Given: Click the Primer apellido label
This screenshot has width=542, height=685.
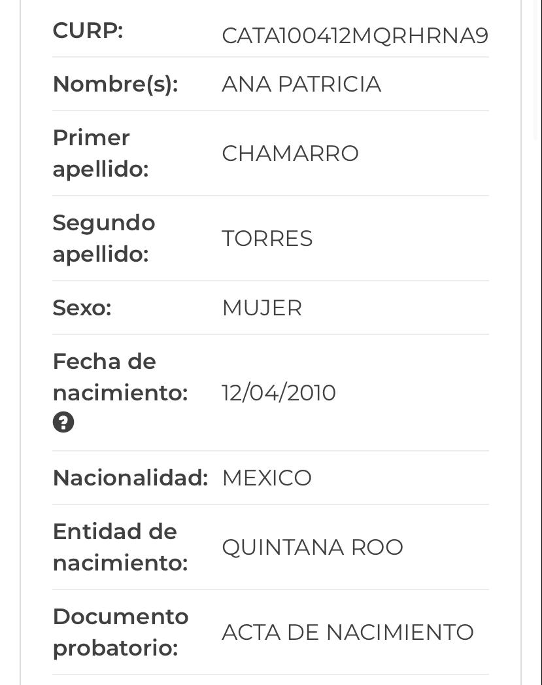Looking at the screenshot, I should pyautogui.click(x=101, y=153).
